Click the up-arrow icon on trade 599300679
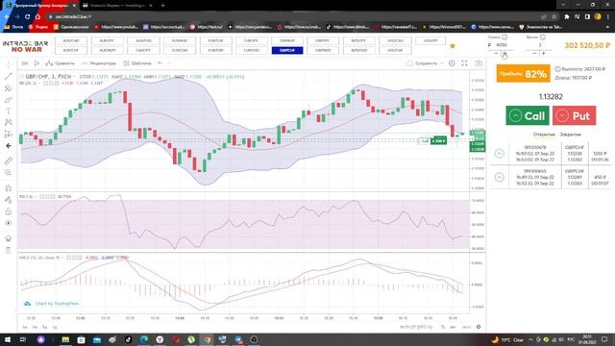The width and height of the screenshot is (615, 346). [500, 154]
